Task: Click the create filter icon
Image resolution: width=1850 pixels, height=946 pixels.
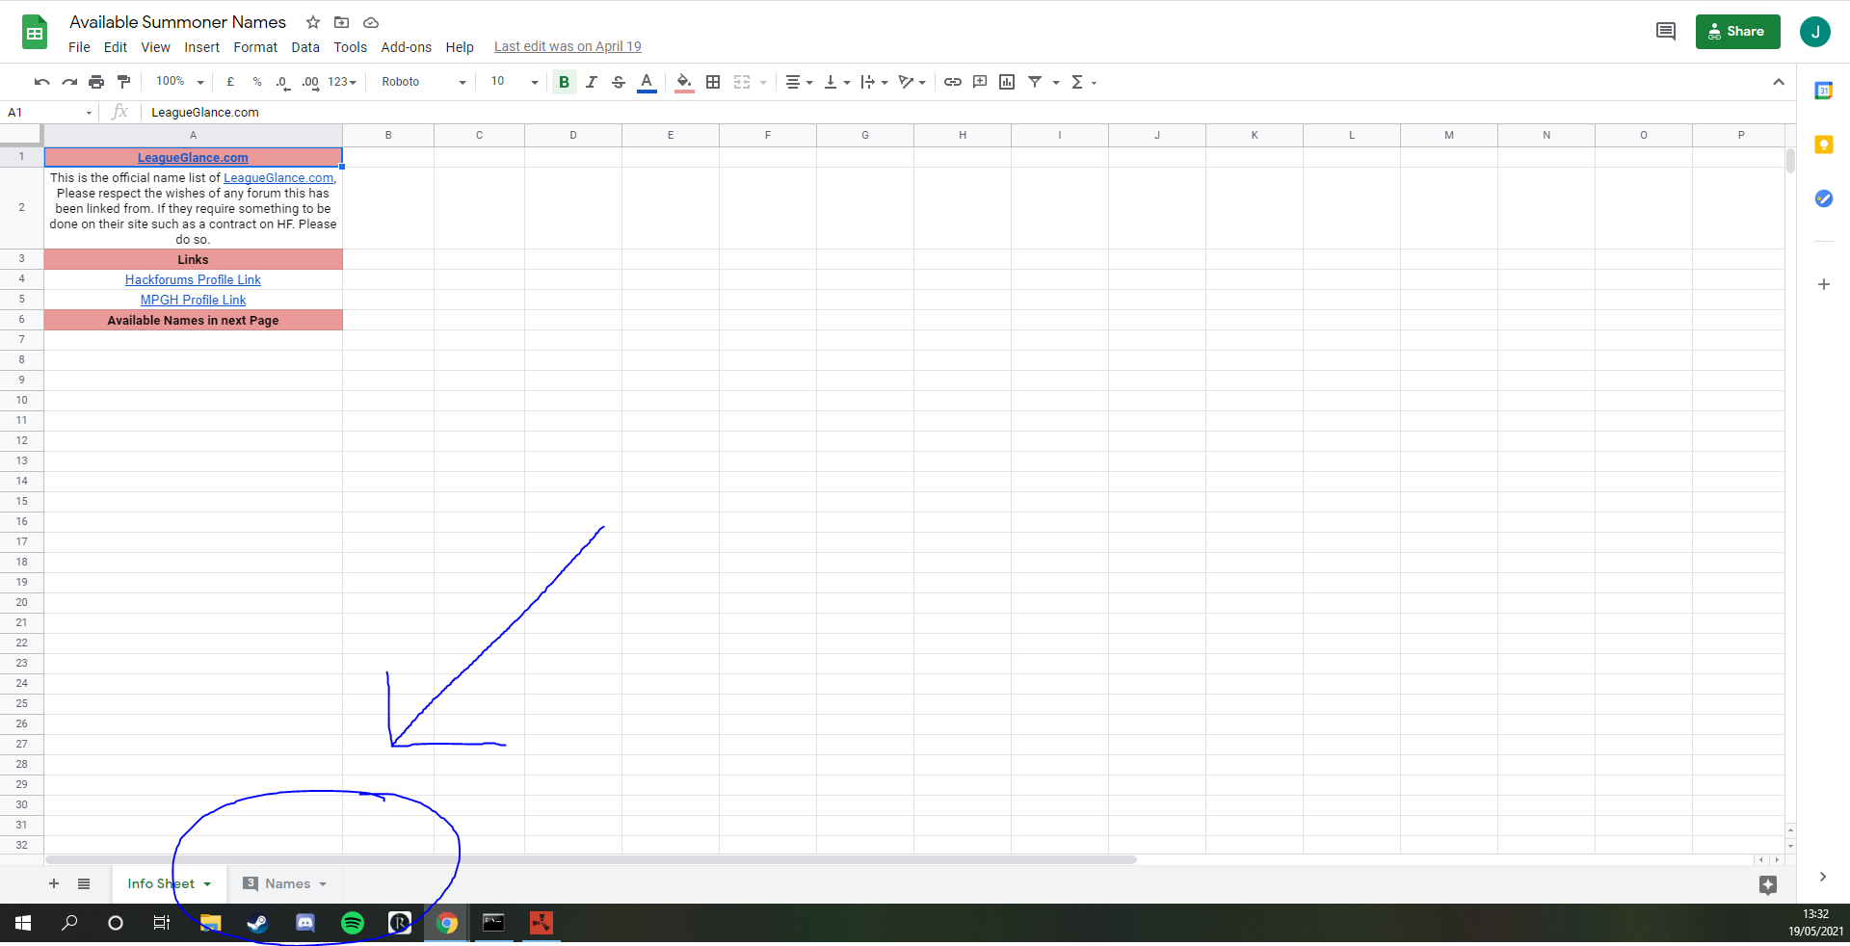Action: (x=1035, y=82)
